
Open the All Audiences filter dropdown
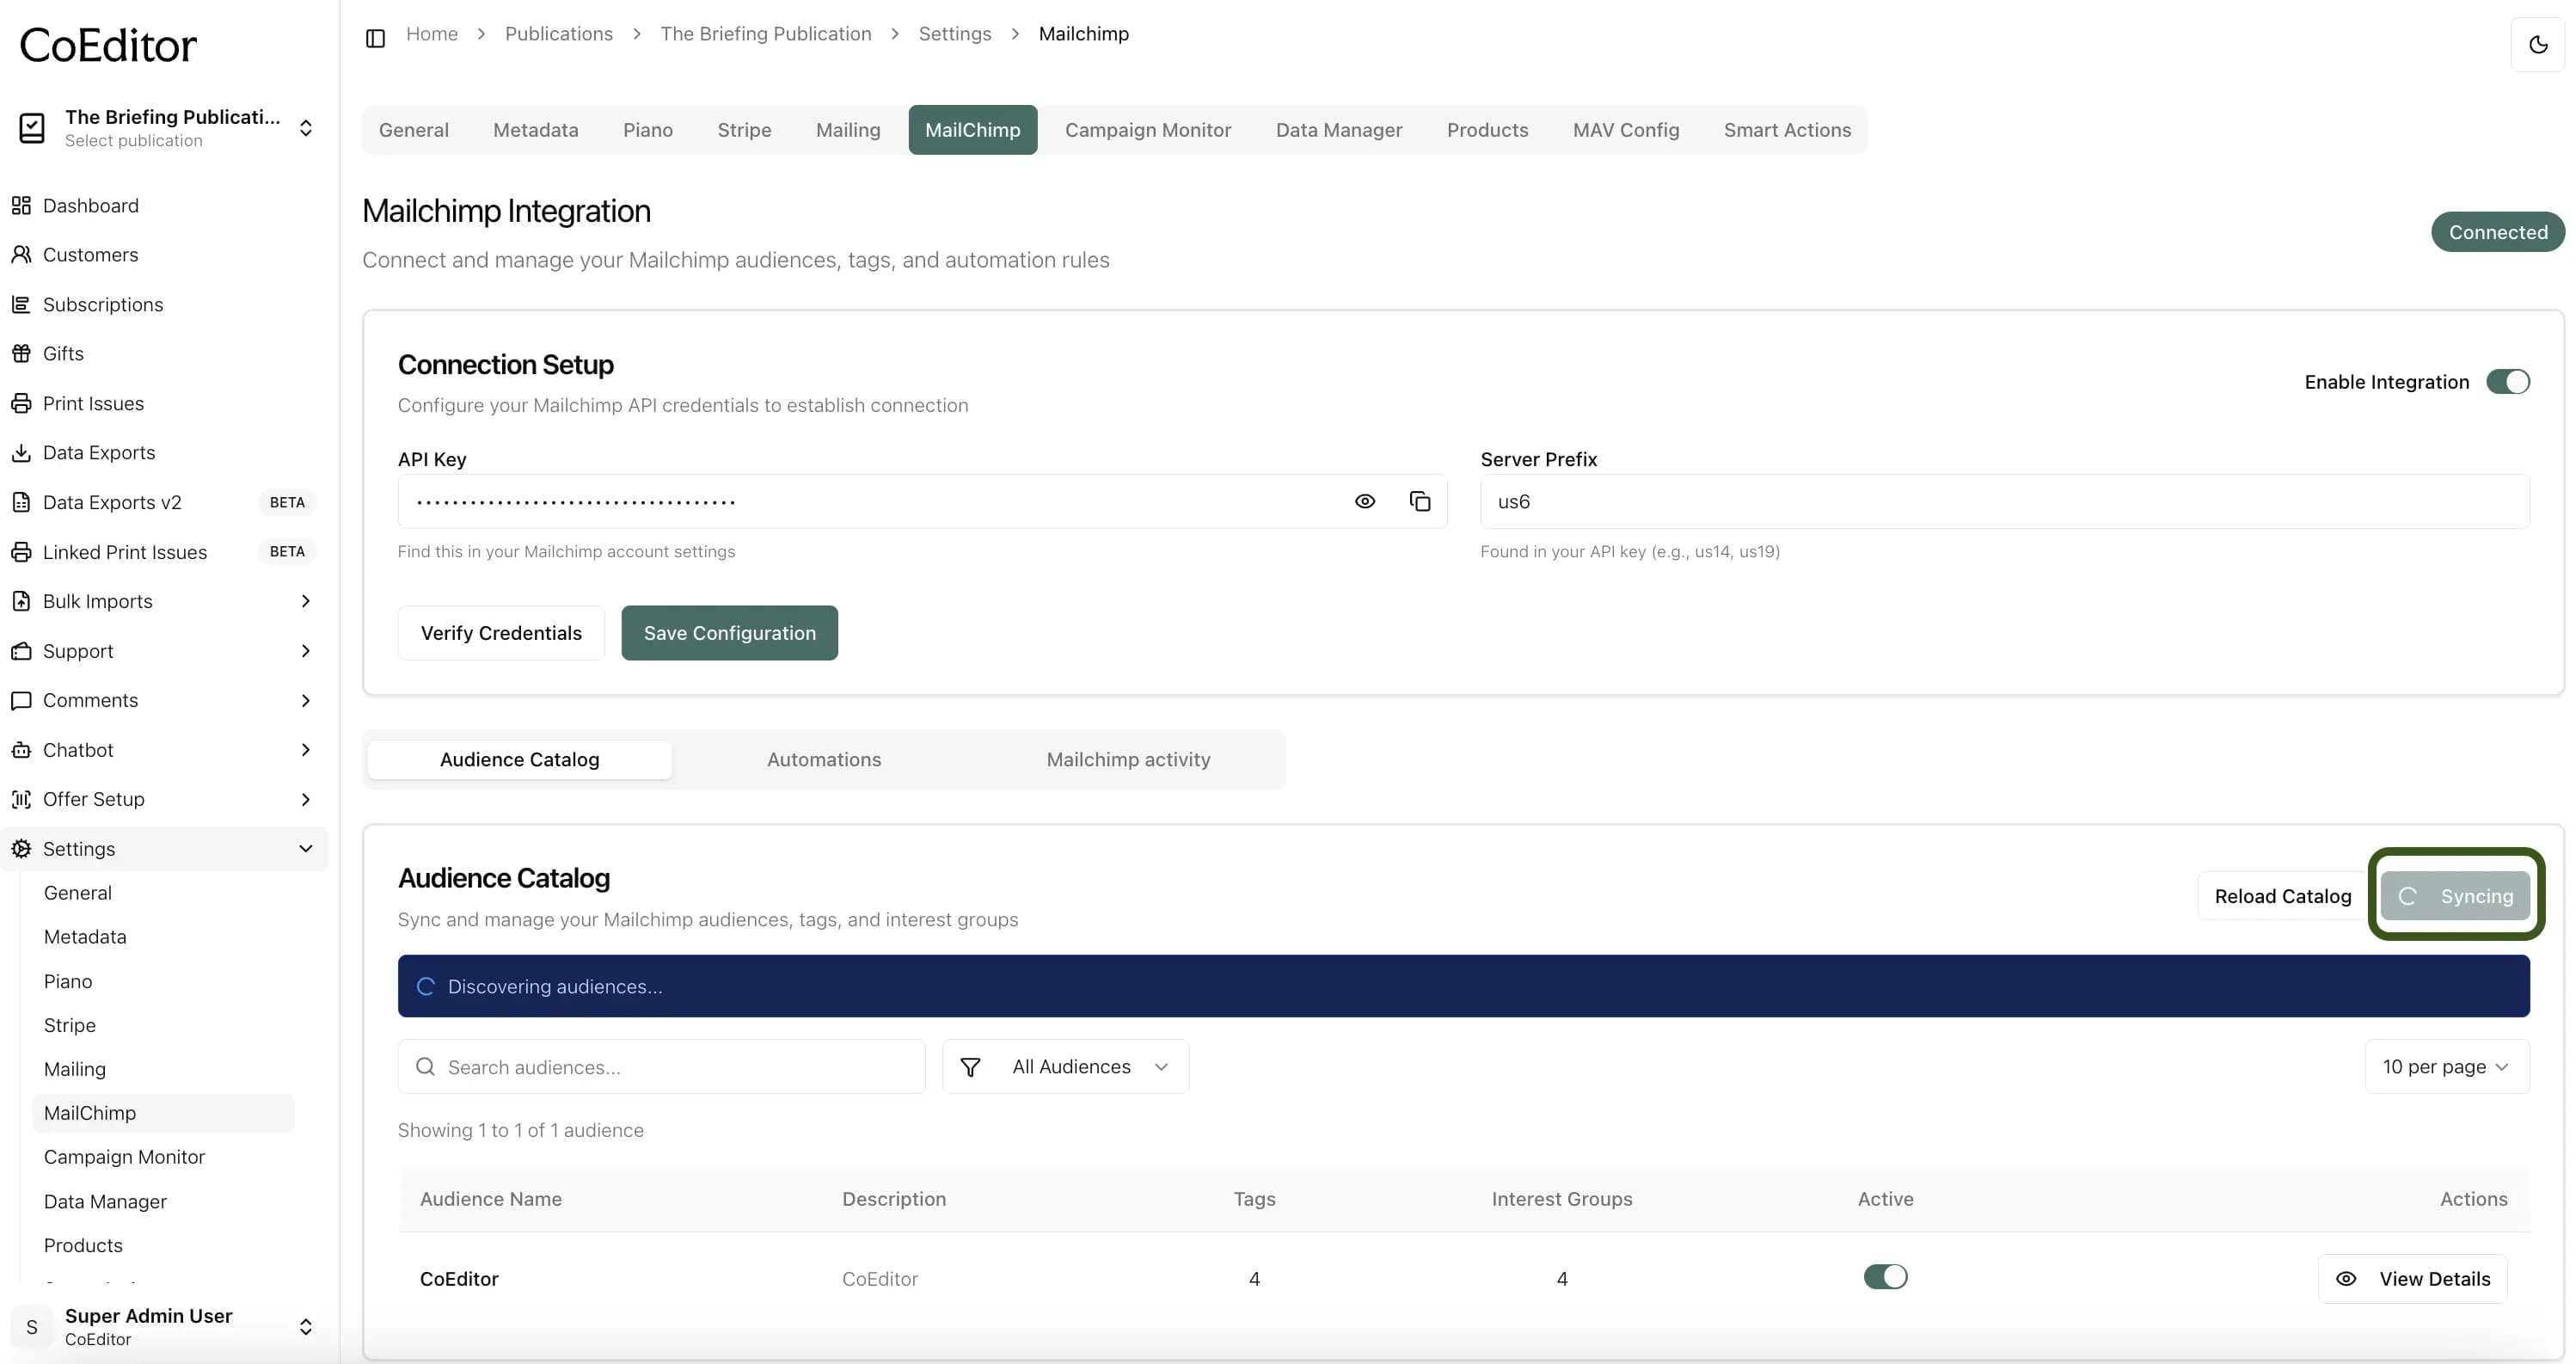pyautogui.click(x=1065, y=1067)
